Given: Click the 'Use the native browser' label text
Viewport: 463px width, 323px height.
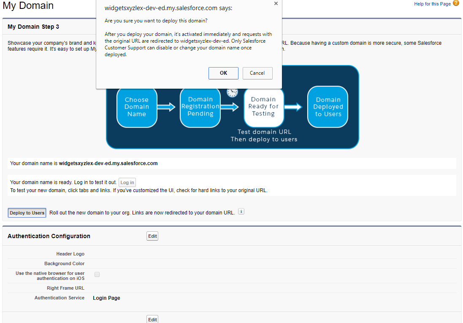Looking at the screenshot, I should [50, 276].
